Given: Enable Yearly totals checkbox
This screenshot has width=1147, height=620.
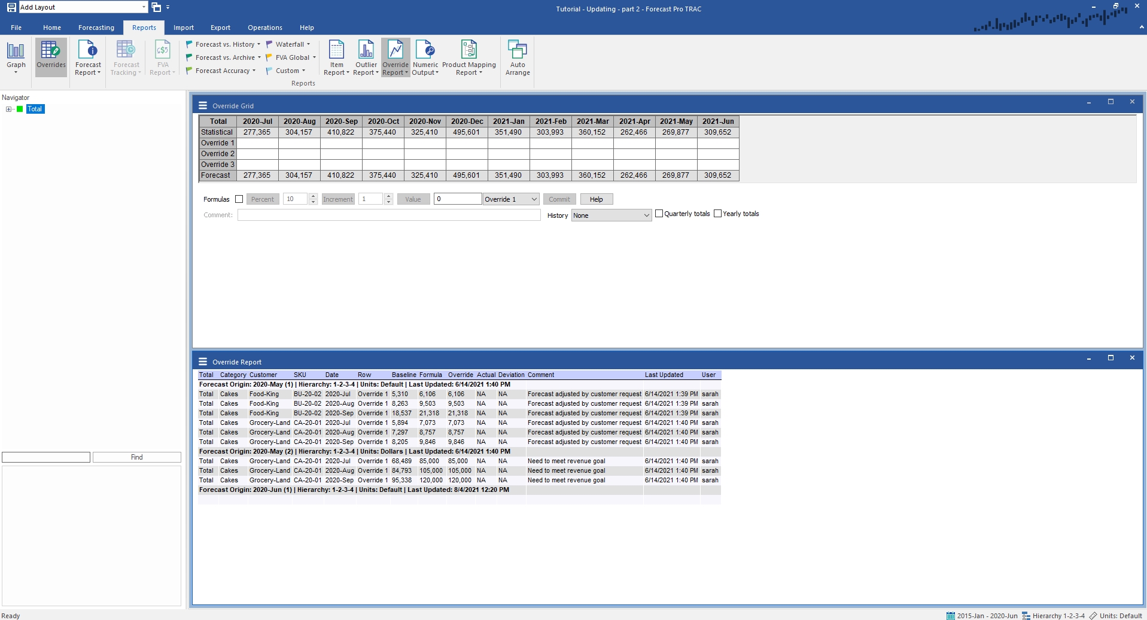Looking at the screenshot, I should [x=717, y=214].
